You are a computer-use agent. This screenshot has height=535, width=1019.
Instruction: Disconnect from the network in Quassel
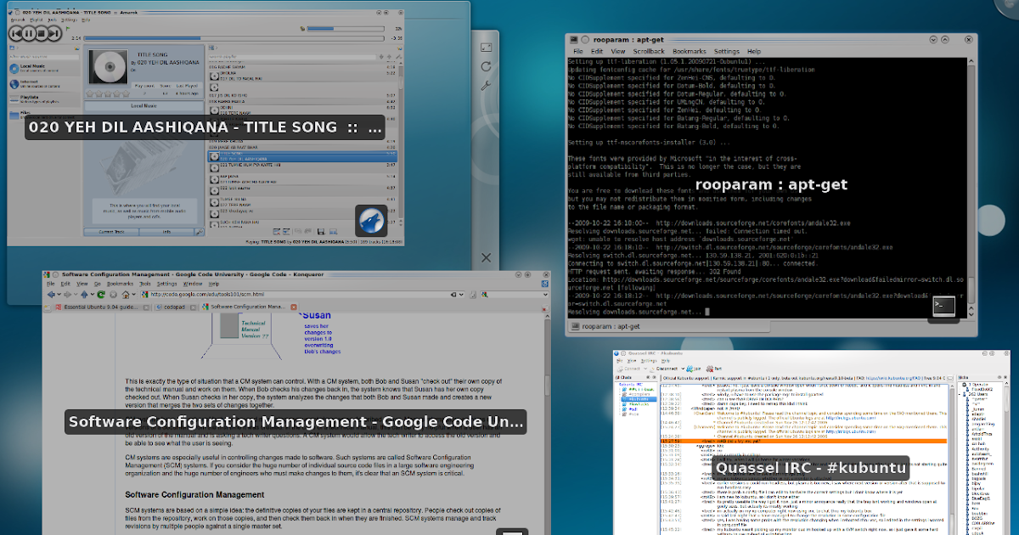pos(666,369)
